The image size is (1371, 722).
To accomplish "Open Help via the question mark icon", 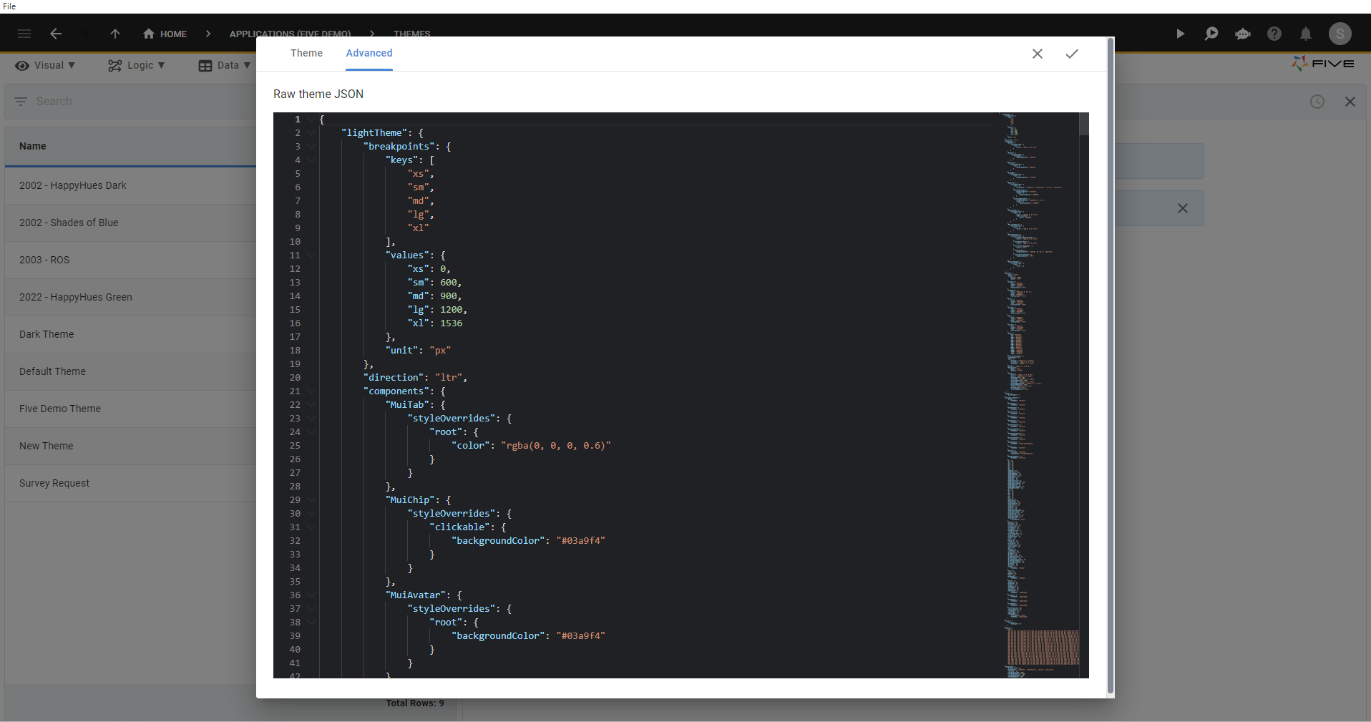I will (1274, 34).
